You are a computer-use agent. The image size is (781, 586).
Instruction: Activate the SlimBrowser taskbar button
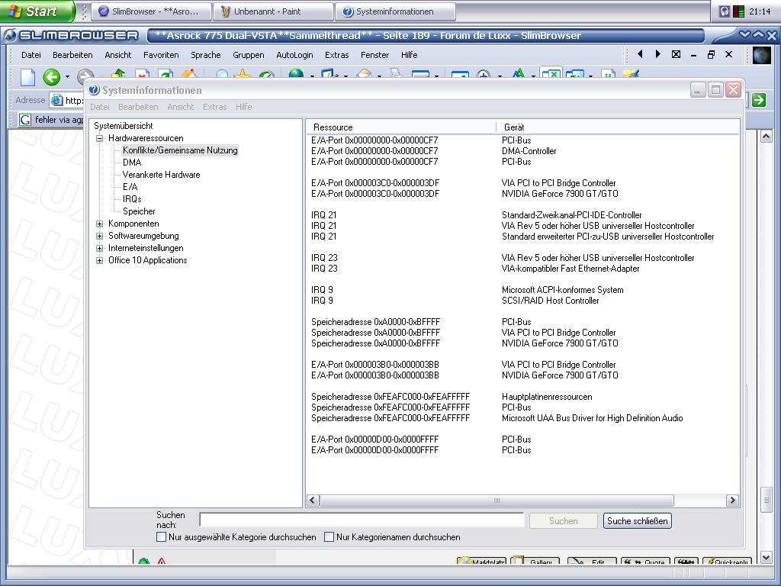tap(152, 11)
